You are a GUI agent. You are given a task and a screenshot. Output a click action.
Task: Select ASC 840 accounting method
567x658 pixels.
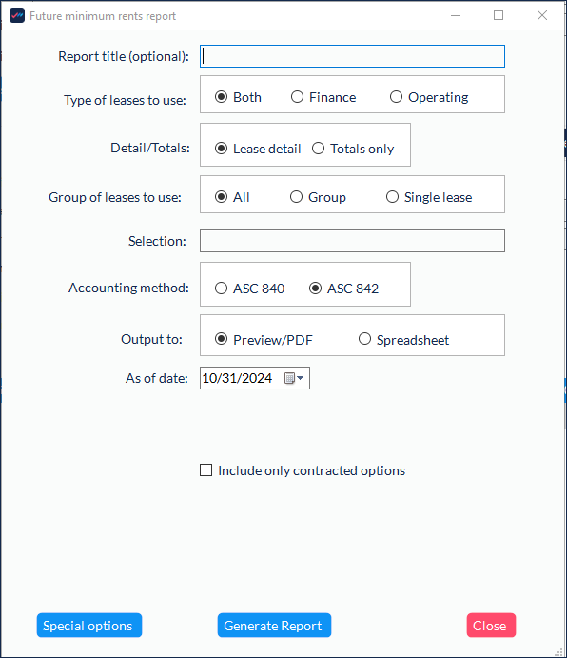click(x=249, y=289)
